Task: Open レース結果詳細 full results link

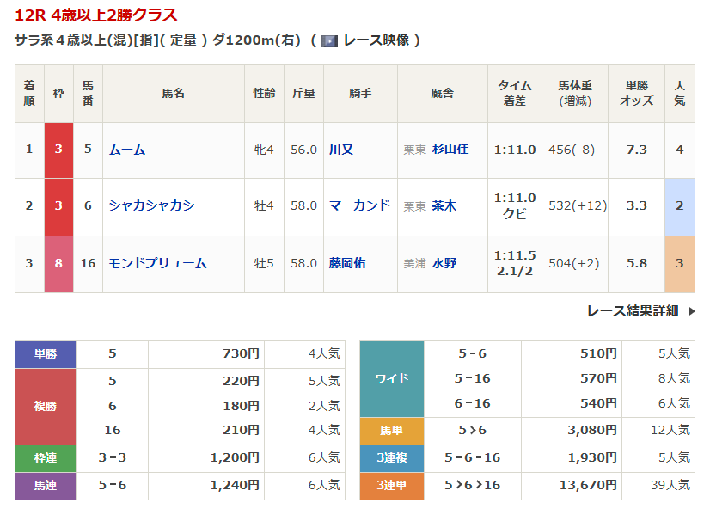Action: 633,311
